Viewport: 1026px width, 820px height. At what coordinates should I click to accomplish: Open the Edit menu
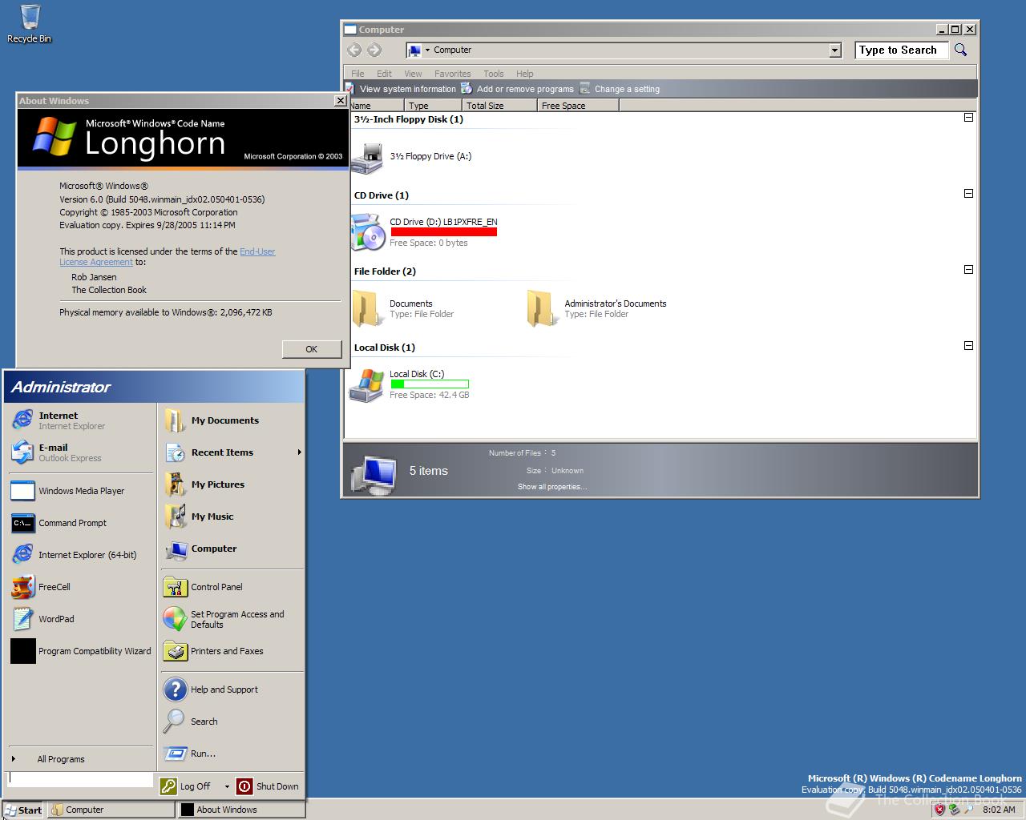pyautogui.click(x=385, y=74)
